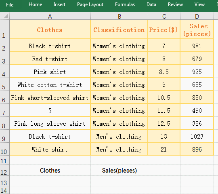Select 'Black t-shirt' in row 2
Screen dimensions: 218x194
pyautogui.click(x=50, y=46)
